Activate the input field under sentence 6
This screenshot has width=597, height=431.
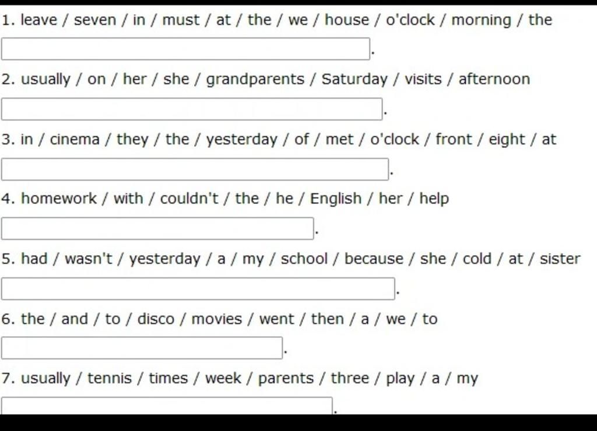(142, 348)
